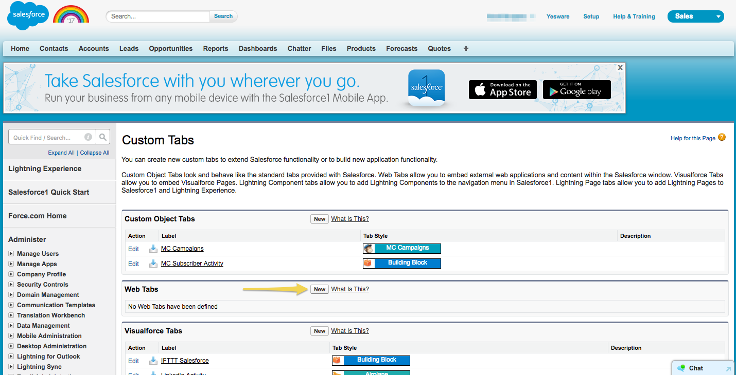Click Expand All in sidebar

click(61, 153)
